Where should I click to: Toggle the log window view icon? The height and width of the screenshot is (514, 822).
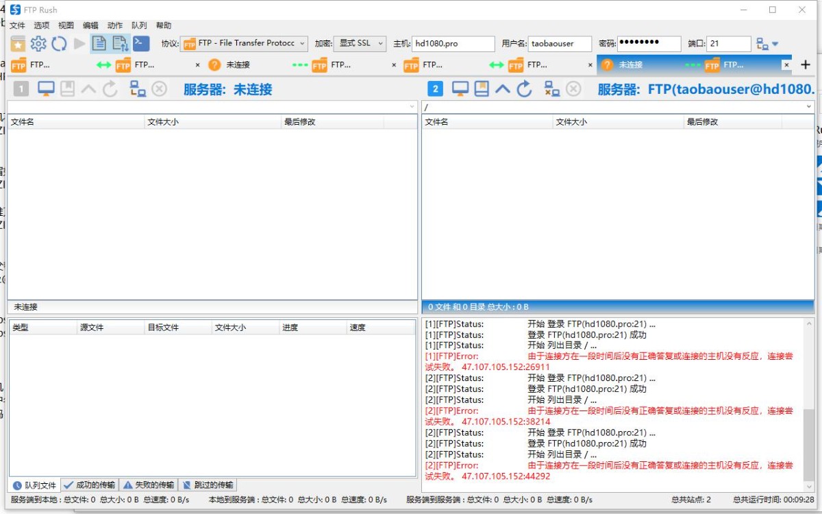click(99, 44)
